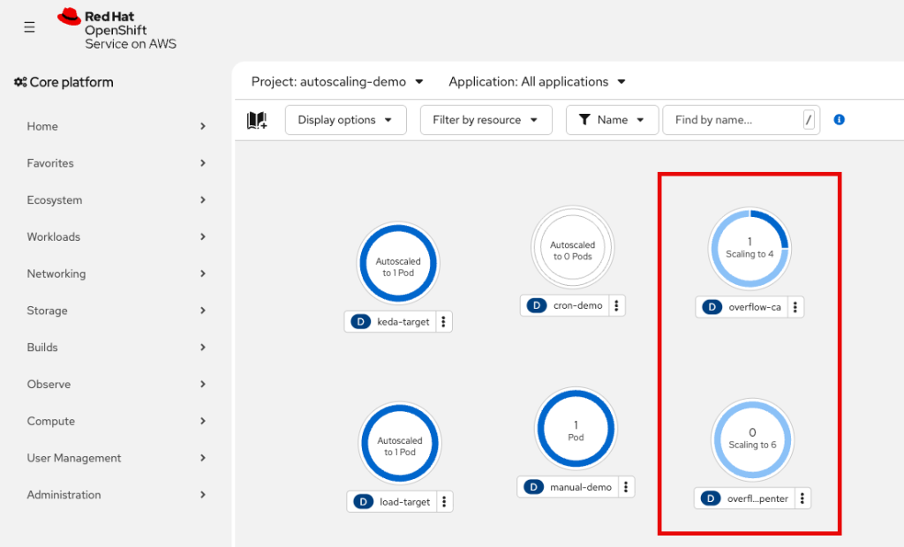Click the Red Hat OpenShift logo
Screen dimensions: 904x547
click(117, 29)
